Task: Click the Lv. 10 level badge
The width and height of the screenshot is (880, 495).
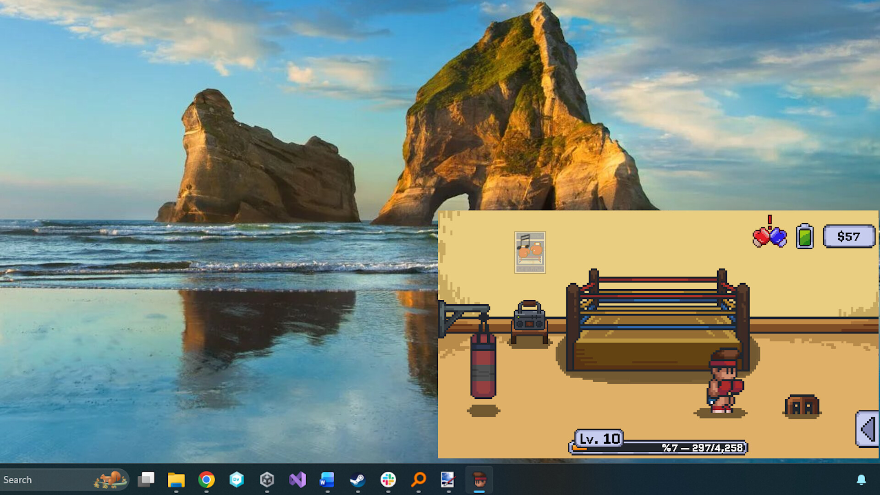Action: 598,439
